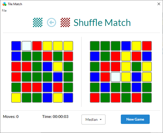The width and height of the screenshot is (163, 133).
Task: Click the bottom-left red tile in right grid
Action: point(95,98)
